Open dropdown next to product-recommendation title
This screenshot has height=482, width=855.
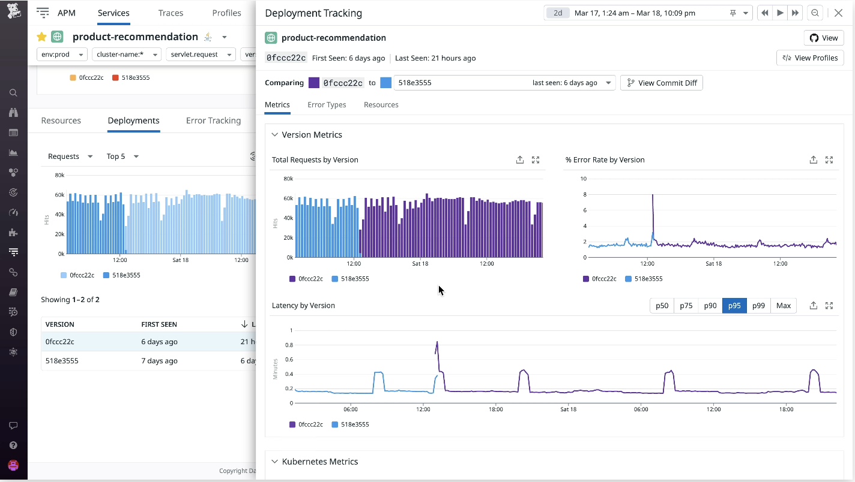[225, 37]
